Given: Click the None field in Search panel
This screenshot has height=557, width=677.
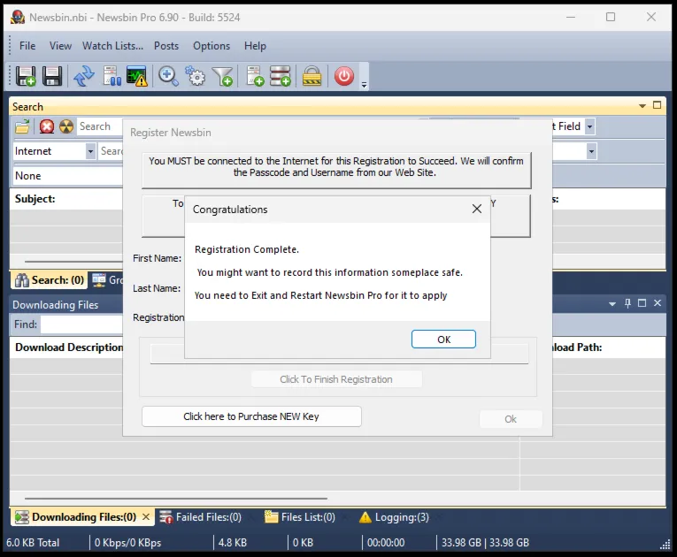Looking at the screenshot, I should (68, 176).
